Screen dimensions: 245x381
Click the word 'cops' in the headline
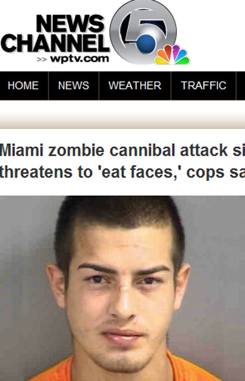[205, 173]
